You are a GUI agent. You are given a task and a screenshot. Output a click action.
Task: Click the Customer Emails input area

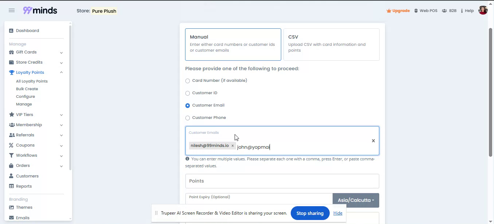click(x=282, y=141)
